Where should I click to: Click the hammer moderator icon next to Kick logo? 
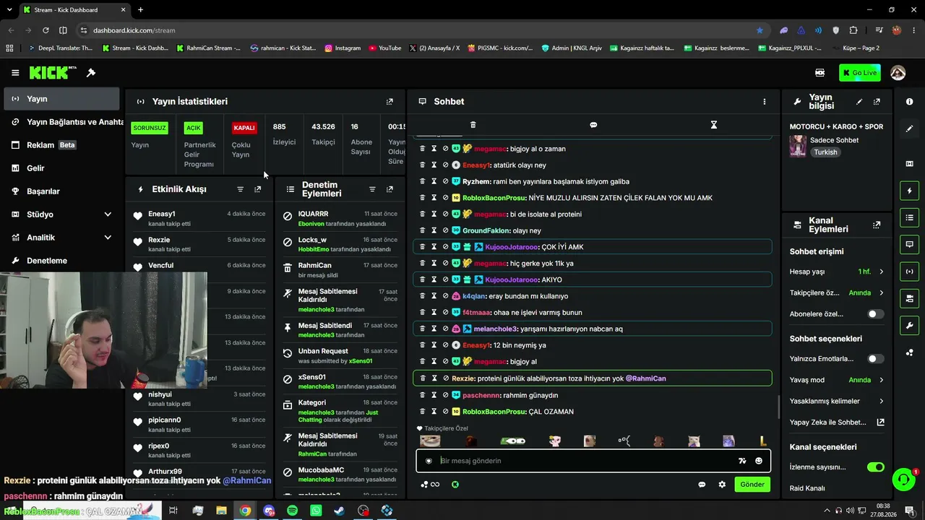pyautogui.click(x=91, y=73)
